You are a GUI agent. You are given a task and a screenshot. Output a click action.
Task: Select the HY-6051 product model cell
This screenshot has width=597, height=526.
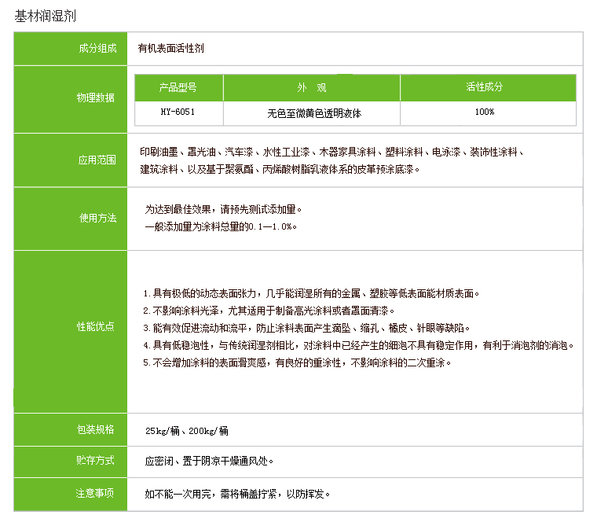coord(178,112)
